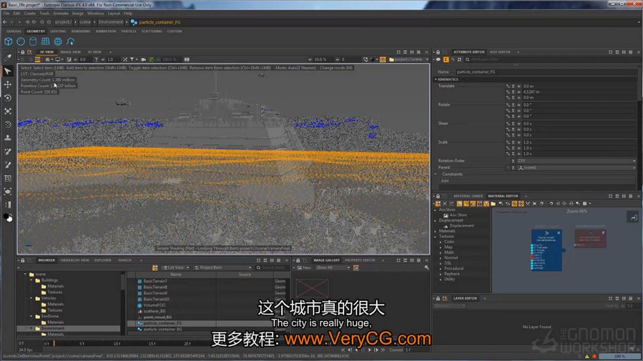The image size is (643, 361).
Task: Toggle the Attribute Editor panel lock
Action: pyautogui.click(x=438, y=53)
